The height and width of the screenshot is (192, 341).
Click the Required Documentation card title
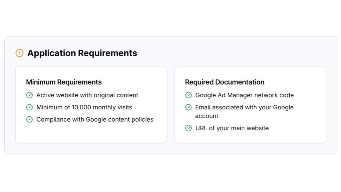[x=225, y=82]
